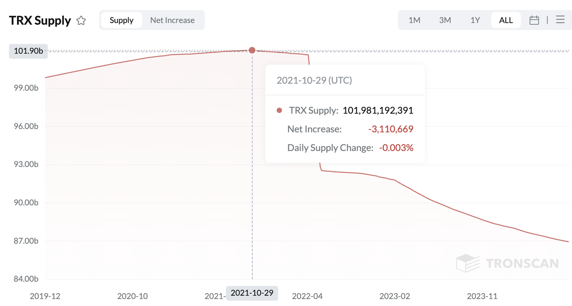Open the hamburger chart options menu

point(560,20)
